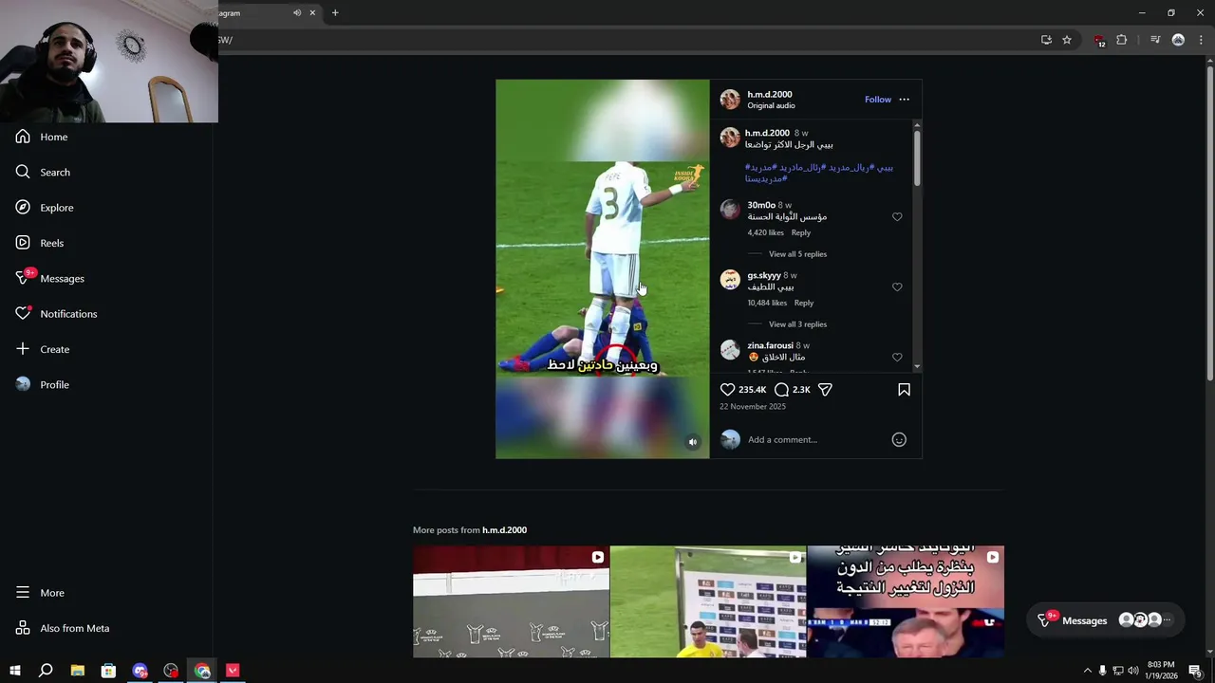Click the comments panel scrollbar
Screen dimensions: 1215x683
coord(917,157)
